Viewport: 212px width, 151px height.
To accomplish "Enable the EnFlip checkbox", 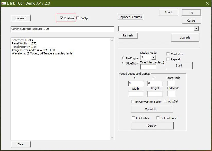I will click(x=78, y=18).
